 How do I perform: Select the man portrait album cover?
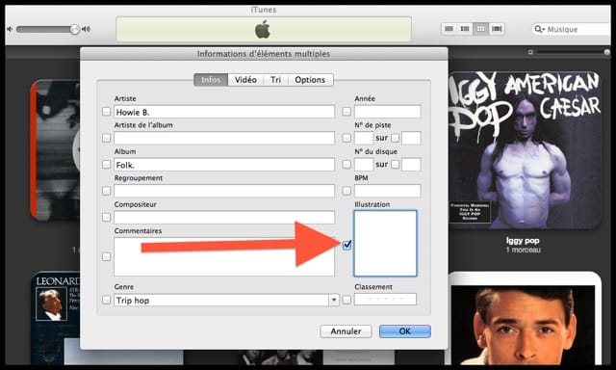(x=524, y=319)
